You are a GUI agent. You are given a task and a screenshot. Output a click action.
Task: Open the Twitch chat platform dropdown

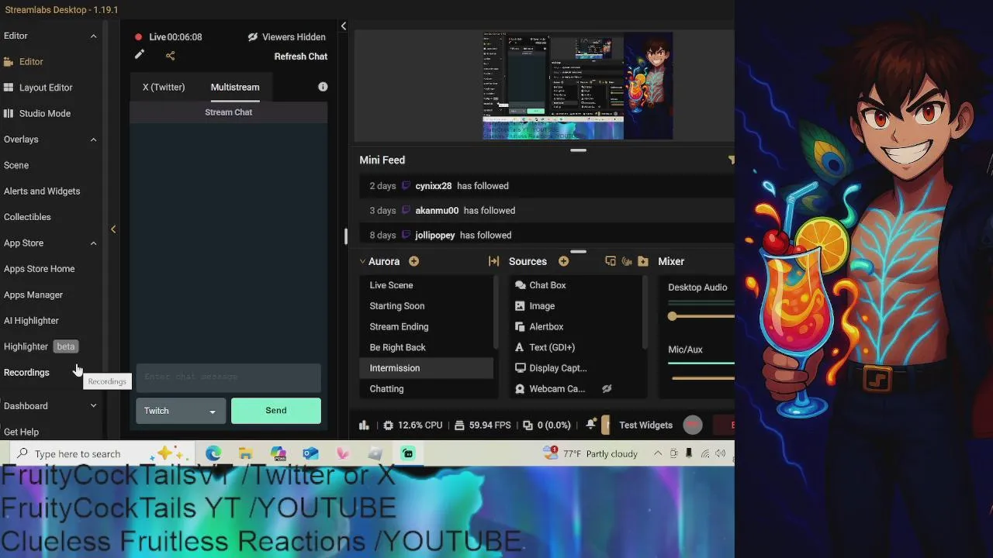click(181, 411)
